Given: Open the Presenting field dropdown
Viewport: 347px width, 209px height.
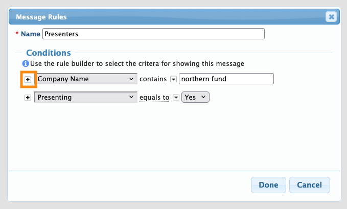Looking at the screenshot, I should [85, 97].
